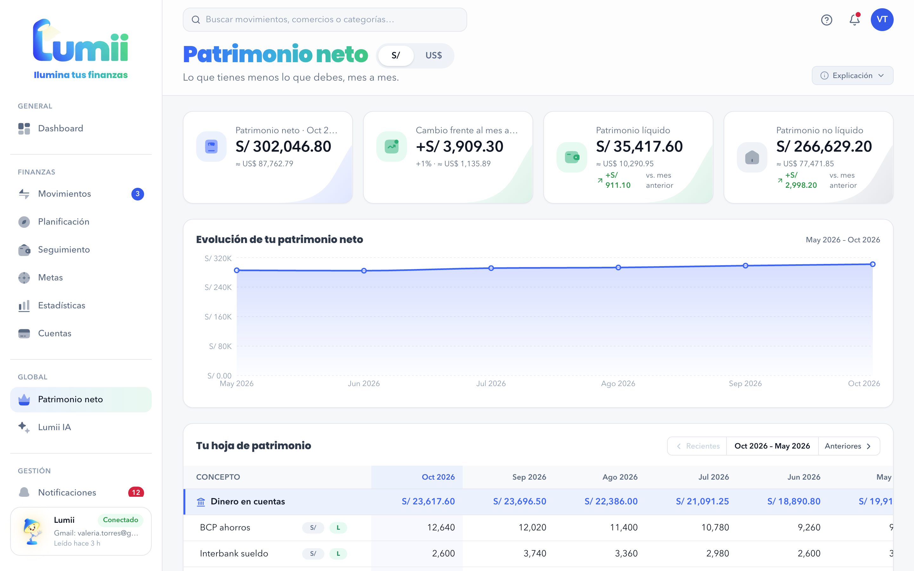
Task: Go to Estadísticas section
Action: point(81,305)
